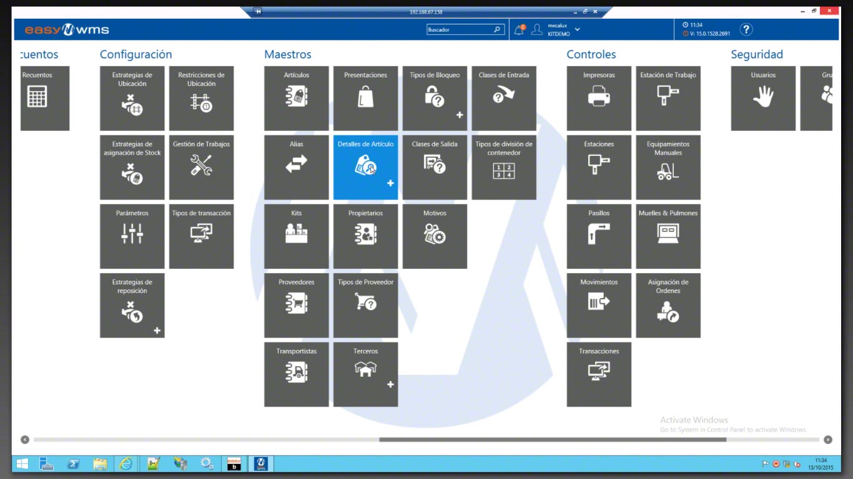Open the Usuarios tile

pos(763,99)
